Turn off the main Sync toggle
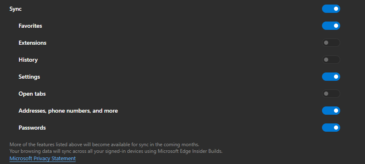Viewport: 365px width, 164px height. tap(331, 9)
